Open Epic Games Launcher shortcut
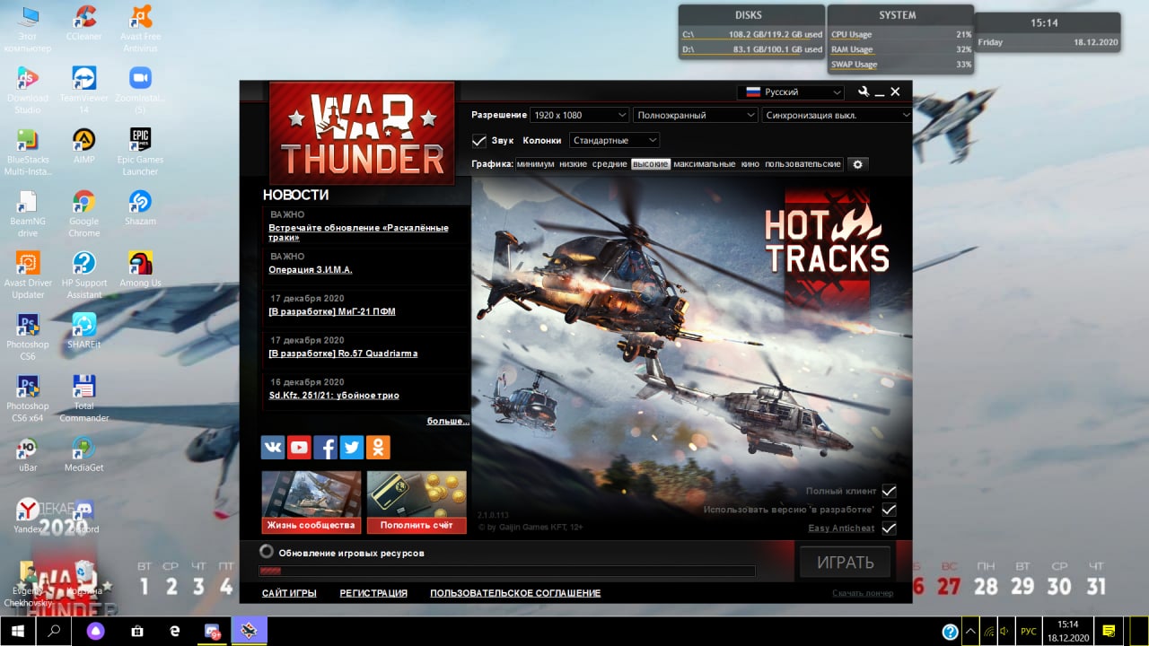This screenshot has height=646, width=1149. click(140, 151)
